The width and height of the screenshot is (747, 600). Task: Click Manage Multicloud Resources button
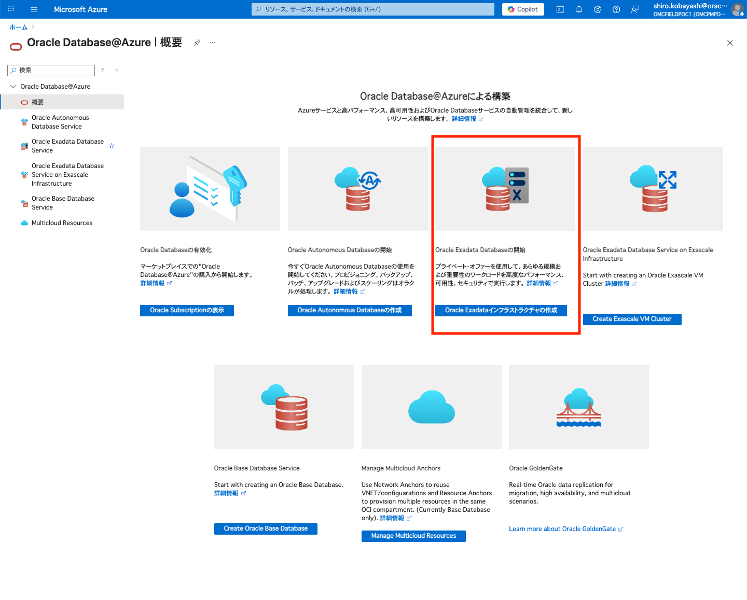413,536
